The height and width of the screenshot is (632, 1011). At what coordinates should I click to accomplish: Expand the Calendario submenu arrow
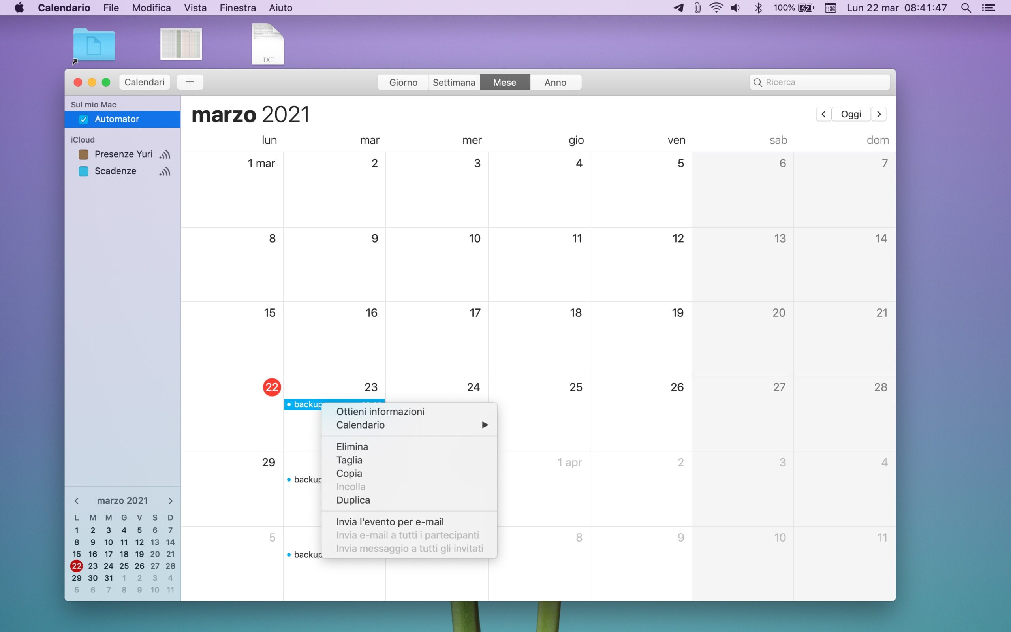485,425
